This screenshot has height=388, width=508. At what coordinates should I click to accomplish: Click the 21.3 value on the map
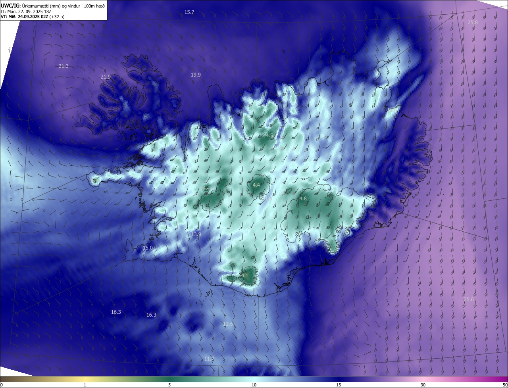[63, 66]
